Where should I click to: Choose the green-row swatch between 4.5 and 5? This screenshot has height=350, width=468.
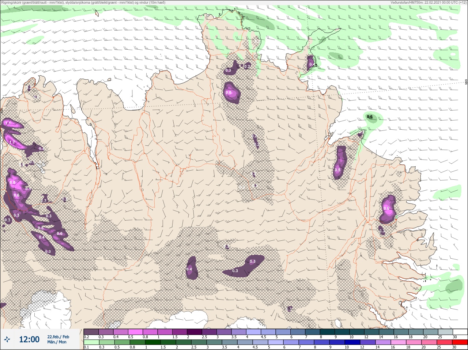(260, 342)
